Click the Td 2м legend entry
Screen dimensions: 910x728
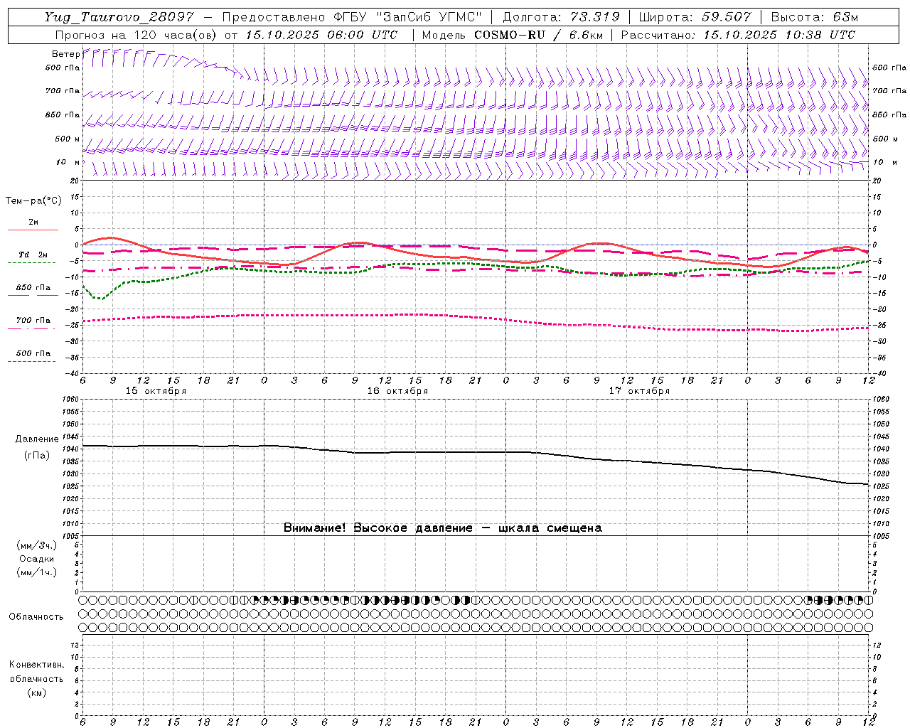coord(33,255)
